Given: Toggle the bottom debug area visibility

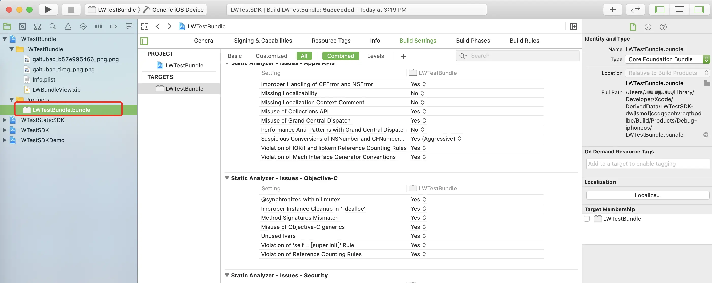Looking at the screenshot, I should pyautogui.click(x=679, y=10).
